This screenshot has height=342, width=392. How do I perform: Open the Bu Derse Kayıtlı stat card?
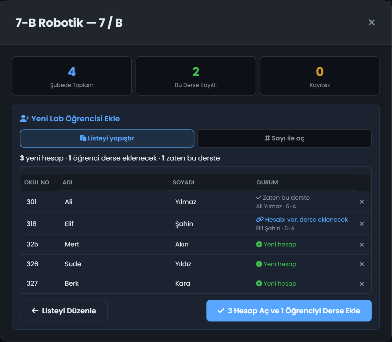click(196, 76)
